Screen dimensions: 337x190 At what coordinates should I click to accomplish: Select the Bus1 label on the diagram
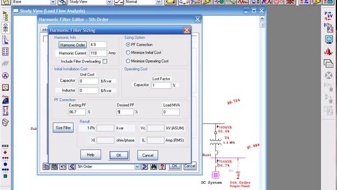[x=207, y=155]
